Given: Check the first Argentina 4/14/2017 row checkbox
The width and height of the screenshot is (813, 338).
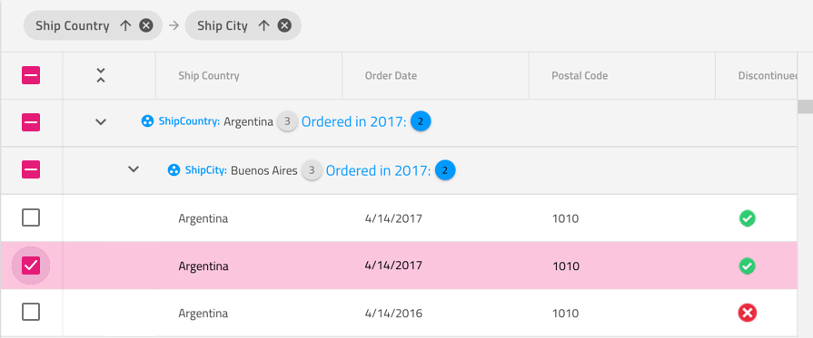Looking at the screenshot, I should (x=31, y=217).
